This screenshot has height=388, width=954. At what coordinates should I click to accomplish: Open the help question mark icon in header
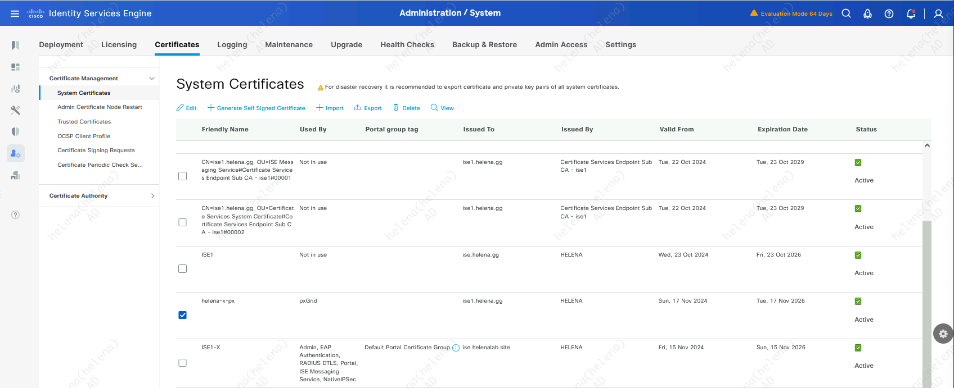click(x=889, y=13)
